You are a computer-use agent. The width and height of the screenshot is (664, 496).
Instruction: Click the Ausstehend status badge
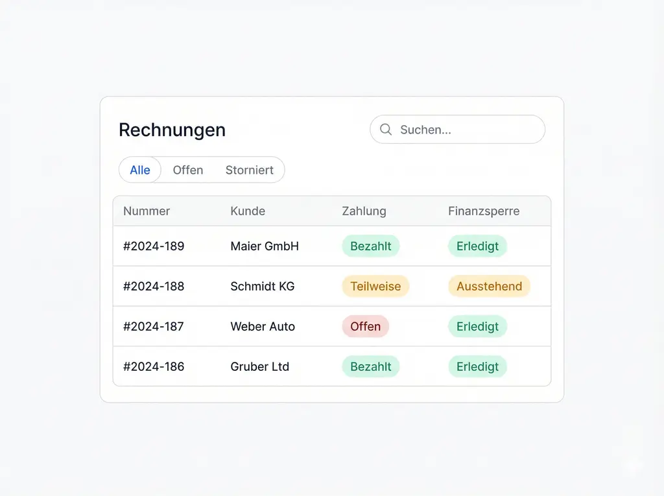(x=489, y=286)
